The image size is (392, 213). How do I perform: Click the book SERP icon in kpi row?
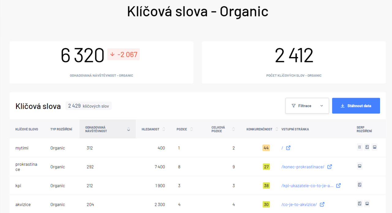[x=360, y=185]
